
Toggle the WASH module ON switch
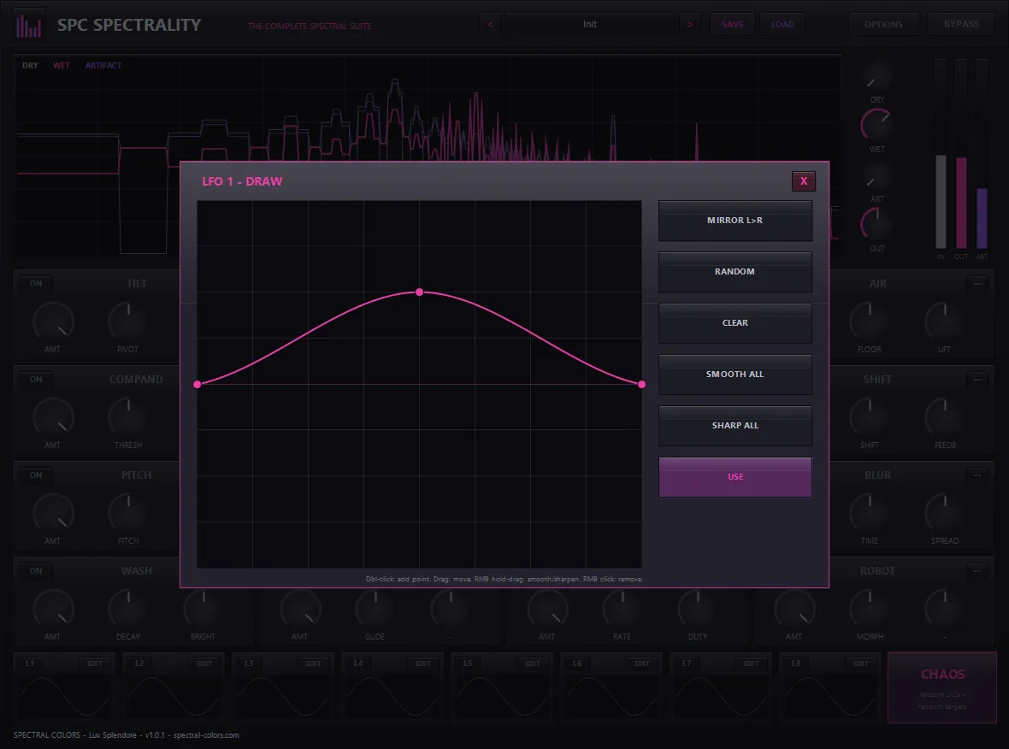click(x=36, y=571)
